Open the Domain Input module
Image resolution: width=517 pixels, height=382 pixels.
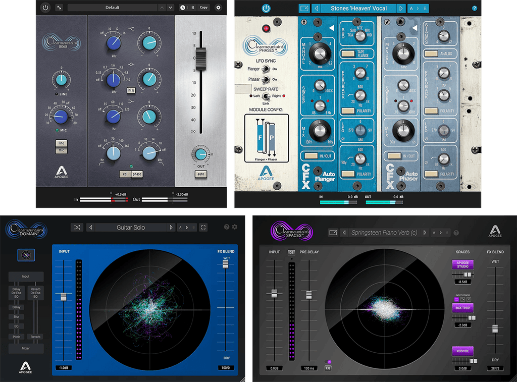click(x=26, y=277)
